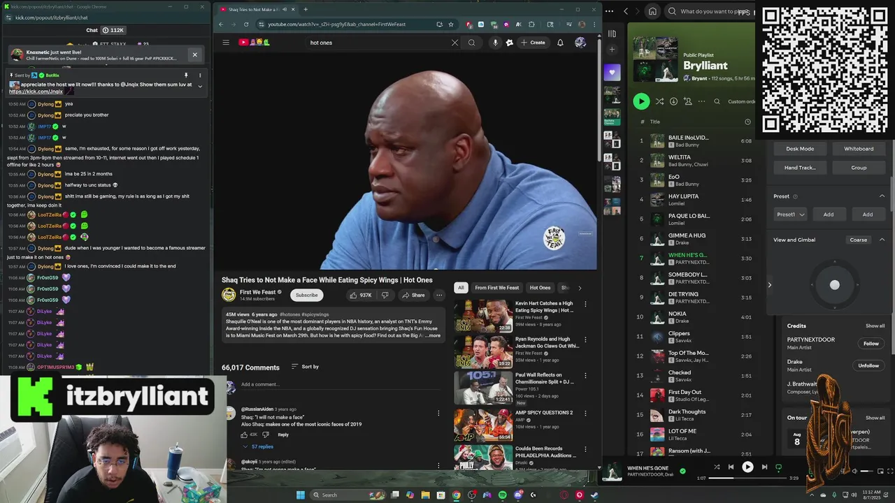Follow PARTYNEXTDOOR in Credits panel

pyautogui.click(x=871, y=343)
